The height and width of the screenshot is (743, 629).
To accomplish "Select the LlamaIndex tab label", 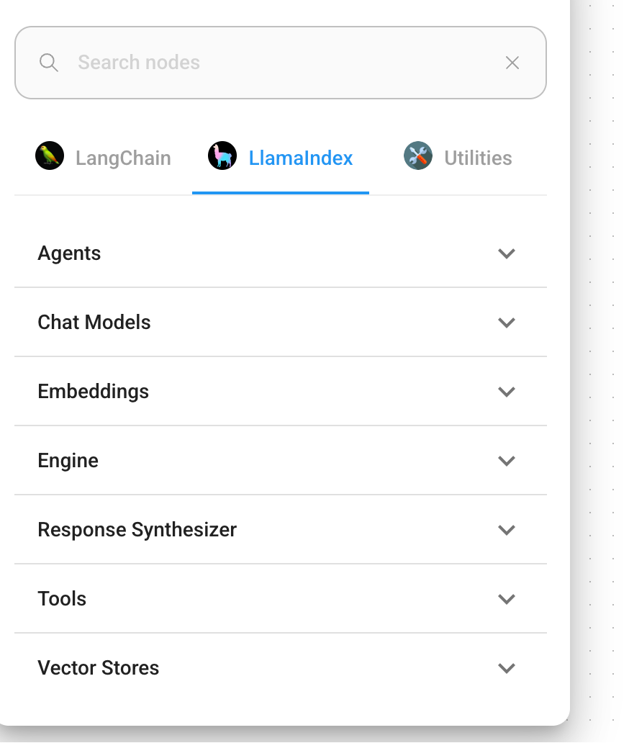I will click(300, 158).
